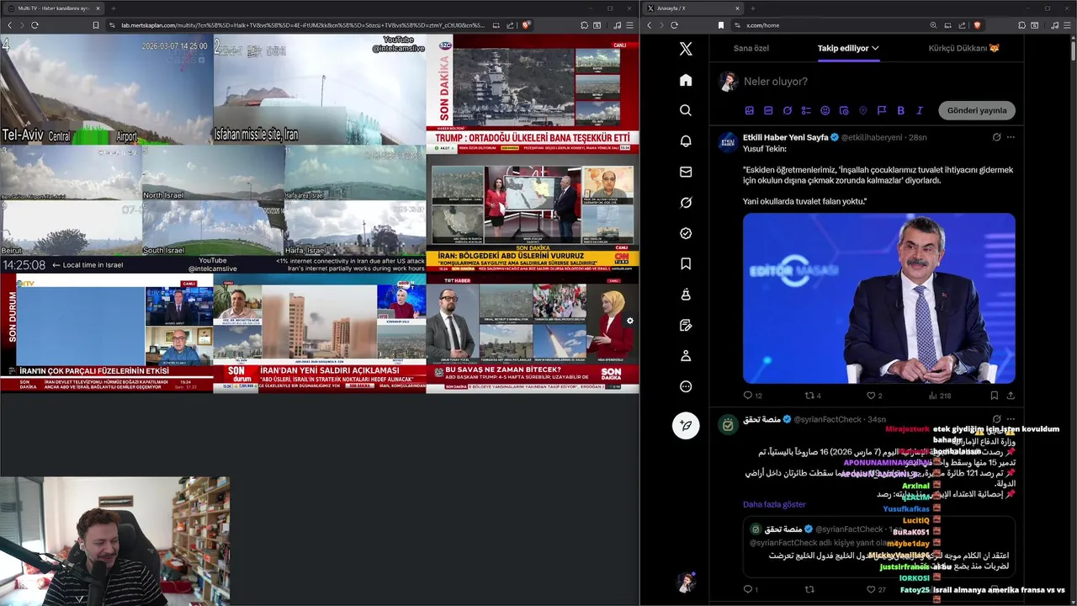Reload the x.com page

(674, 25)
